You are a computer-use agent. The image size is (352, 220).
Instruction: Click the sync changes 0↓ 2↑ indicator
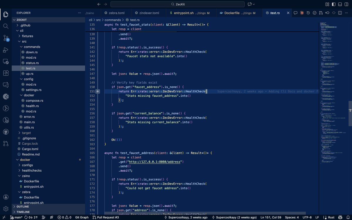tap(31, 217)
